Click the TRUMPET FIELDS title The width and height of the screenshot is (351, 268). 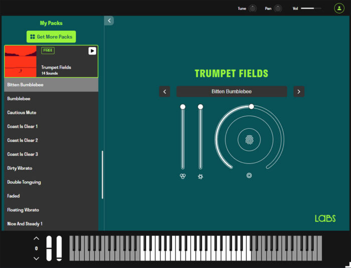[232, 73]
